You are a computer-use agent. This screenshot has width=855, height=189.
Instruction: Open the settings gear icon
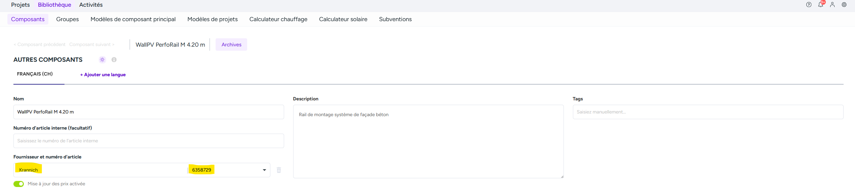[844, 5]
